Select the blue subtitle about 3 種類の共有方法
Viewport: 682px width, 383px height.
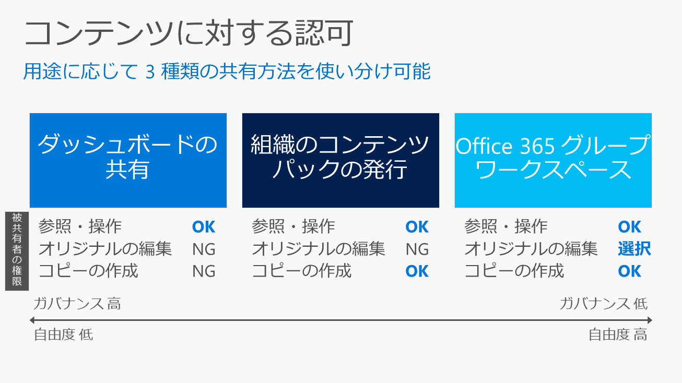click(x=227, y=71)
